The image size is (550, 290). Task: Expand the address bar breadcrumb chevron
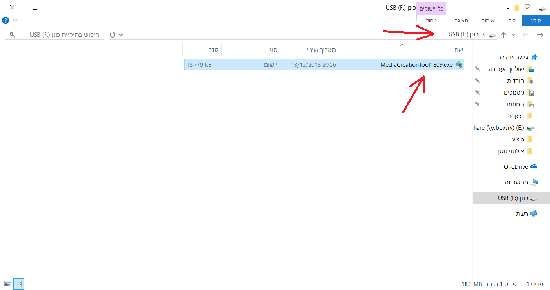(484, 35)
